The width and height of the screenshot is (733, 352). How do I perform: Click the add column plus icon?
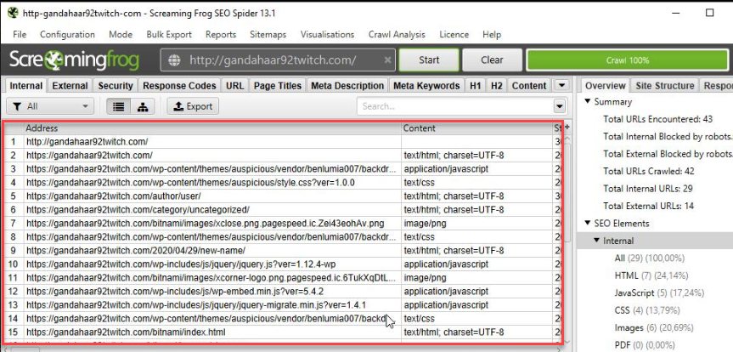click(x=567, y=128)
